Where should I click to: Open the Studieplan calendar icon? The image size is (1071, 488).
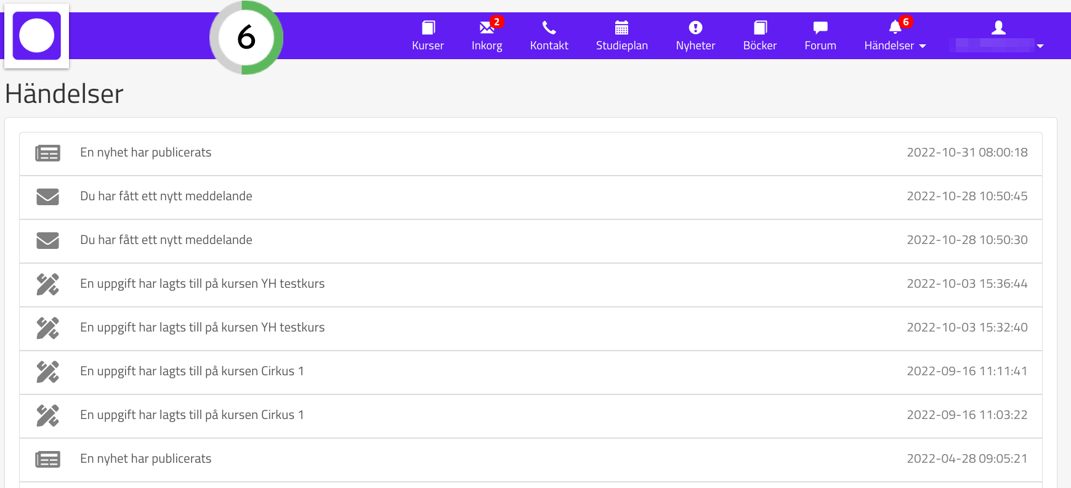coord(621,28)
